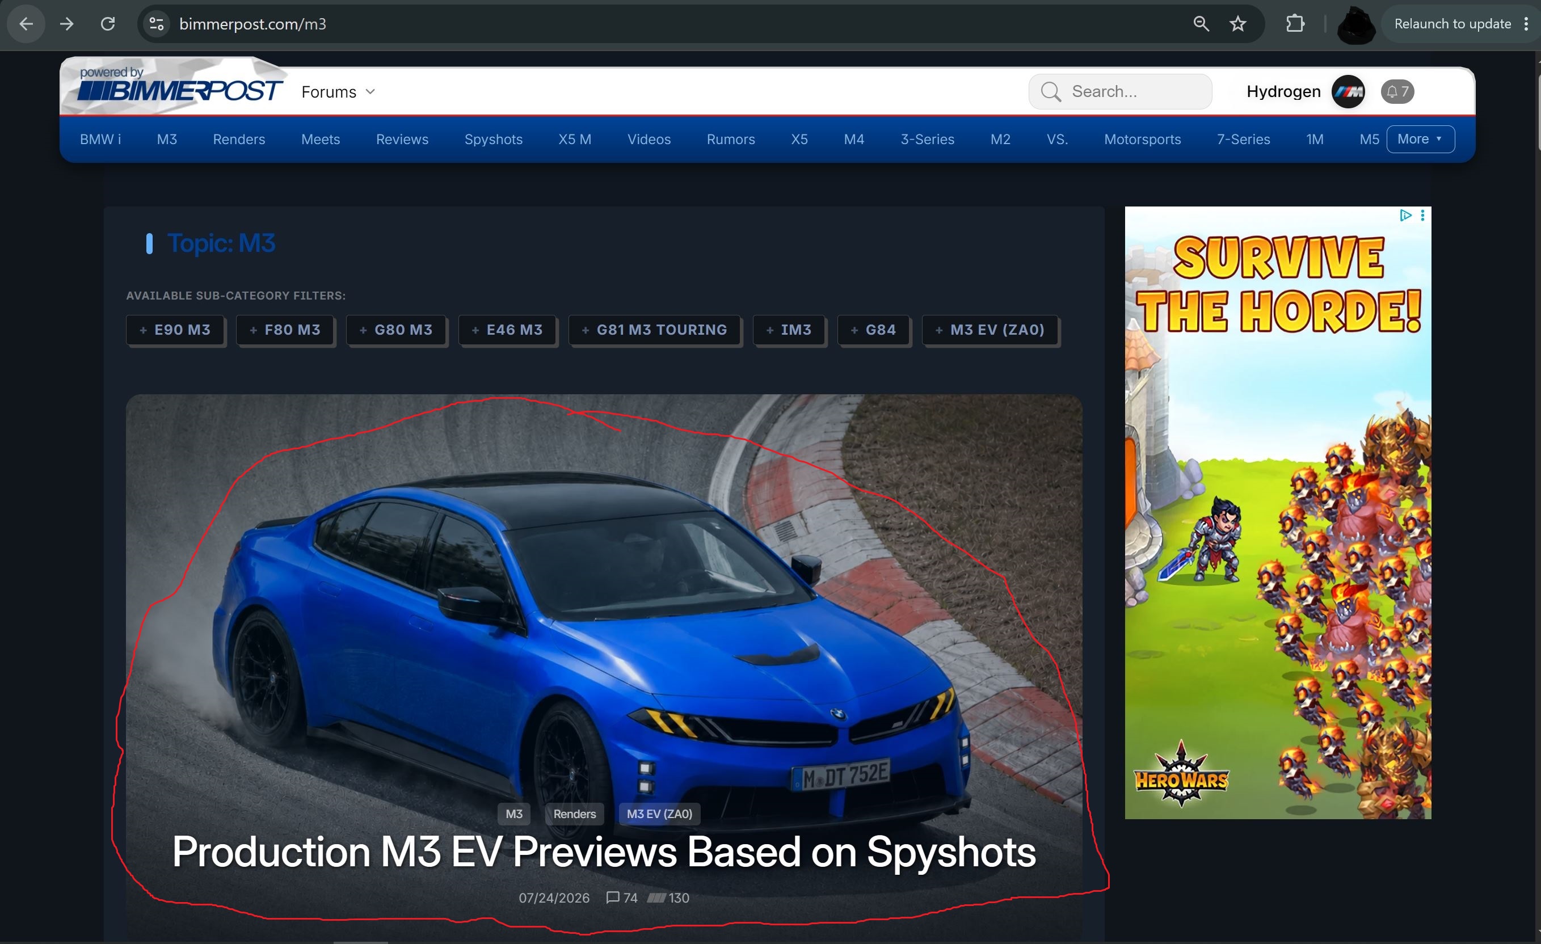
Task: Bookmark this page with the star icon
Action: 1238,24
